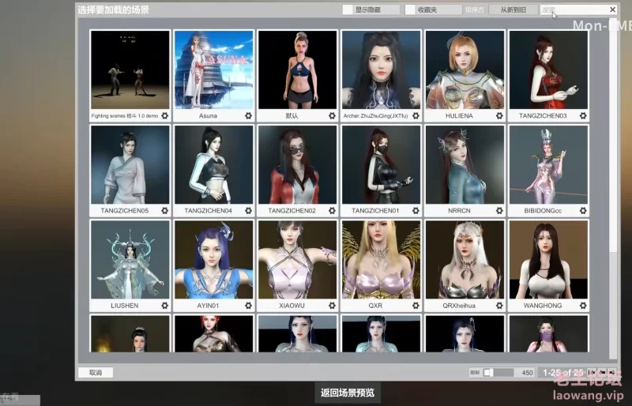Viewport: 632px width, 406px height.
Task: Open gear settings for TANGZICHEN03 scene
Action: 583,115
